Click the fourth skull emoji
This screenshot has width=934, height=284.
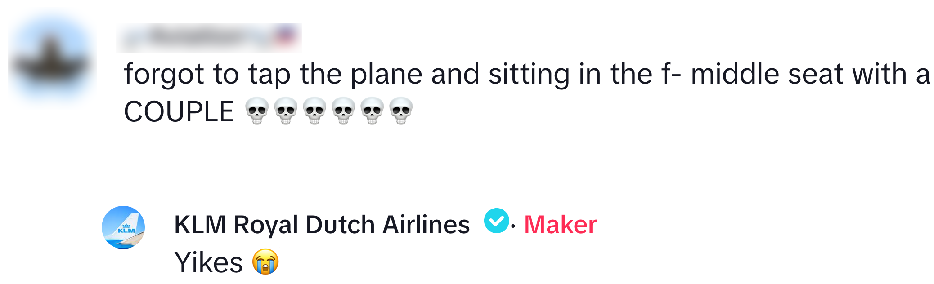click(x=343, y=111)
